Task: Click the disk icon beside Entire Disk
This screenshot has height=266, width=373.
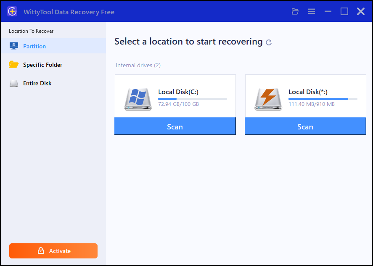Action: pos(14,83)
